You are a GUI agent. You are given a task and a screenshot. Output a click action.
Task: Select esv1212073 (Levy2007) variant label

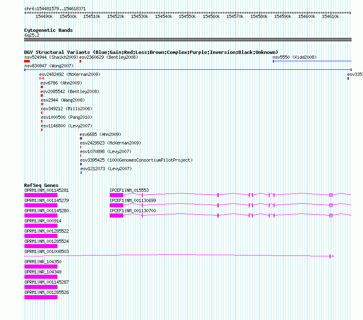pyautogui.click(x=106, y=169)
